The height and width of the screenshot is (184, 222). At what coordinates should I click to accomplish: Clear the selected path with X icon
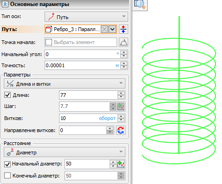(104, 29)
